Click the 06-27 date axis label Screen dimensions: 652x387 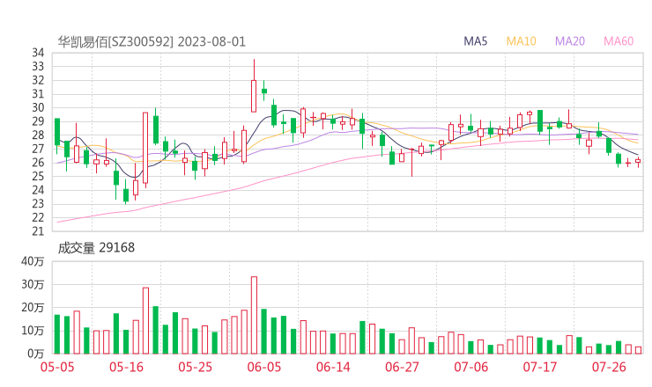402,367
